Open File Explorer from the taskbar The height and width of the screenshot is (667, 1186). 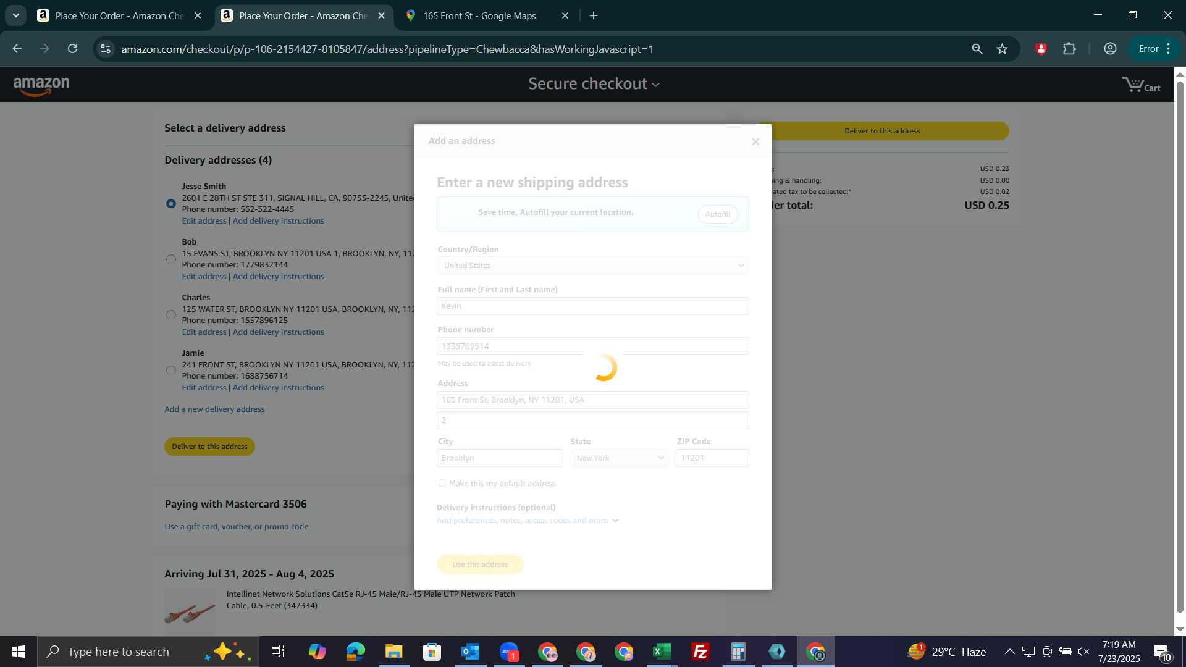point(394,652)
